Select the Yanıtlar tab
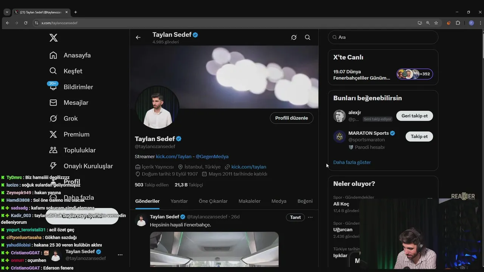 [179, 201]
